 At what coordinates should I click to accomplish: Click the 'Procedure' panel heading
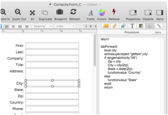point(132,32)
